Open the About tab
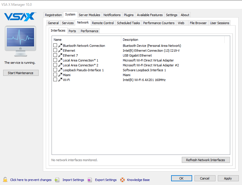Viewport: 242px width, 185px height. 185,15
